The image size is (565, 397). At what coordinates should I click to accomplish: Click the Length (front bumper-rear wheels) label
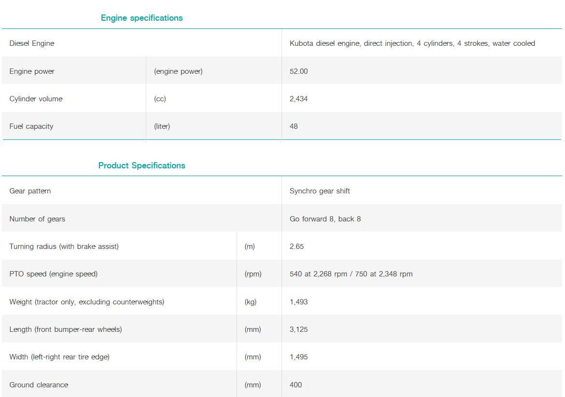(66, 329)
